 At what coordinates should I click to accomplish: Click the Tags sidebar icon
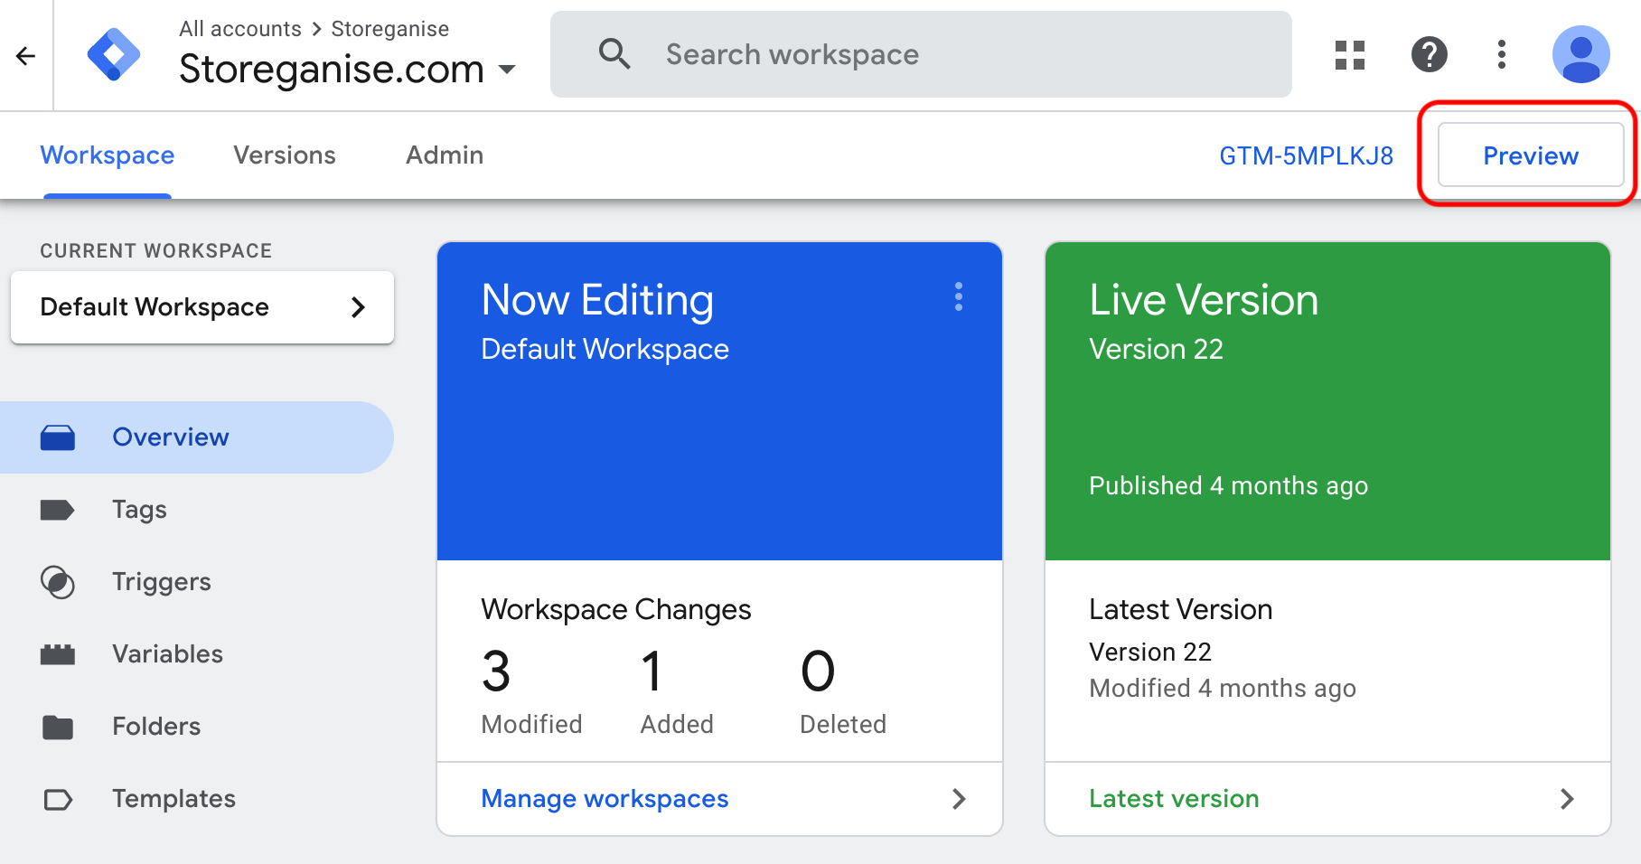[x=58, y=510]
